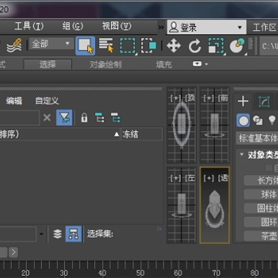Click the Bind to Space Warp icon
The image size is (278, 278).
[x=14, y=46]
